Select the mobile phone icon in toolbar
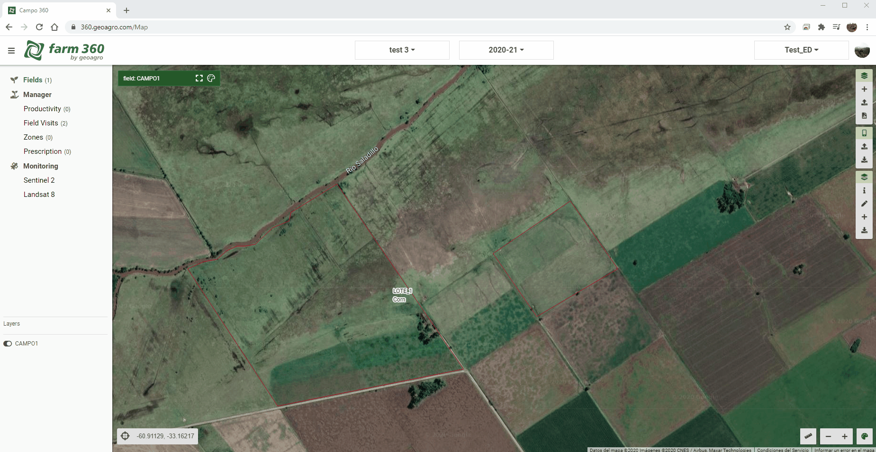876x452 pixels. 864,133
